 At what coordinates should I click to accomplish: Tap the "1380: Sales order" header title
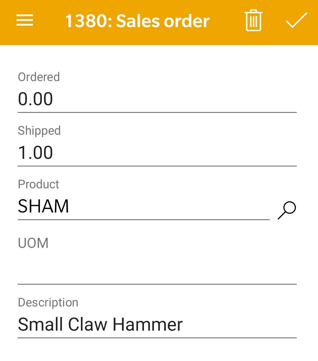(x=137, y=21)
